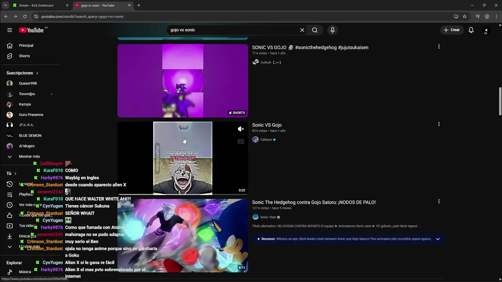Click the Crear button
The height and width of the screenshot is (282, 502).
click(451, 30)
